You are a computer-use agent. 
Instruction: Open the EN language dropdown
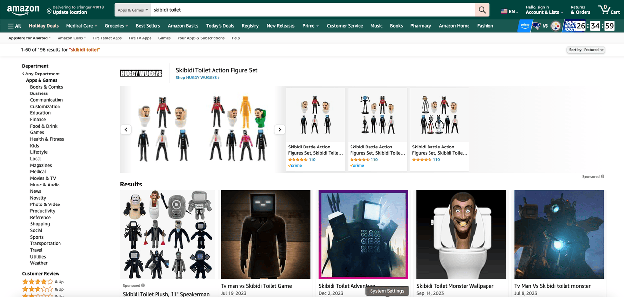(x=510, y=11)
